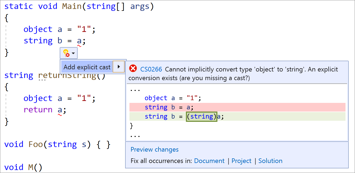
Task: Open the lightbulb dropdown arrow
Action: 74,53
